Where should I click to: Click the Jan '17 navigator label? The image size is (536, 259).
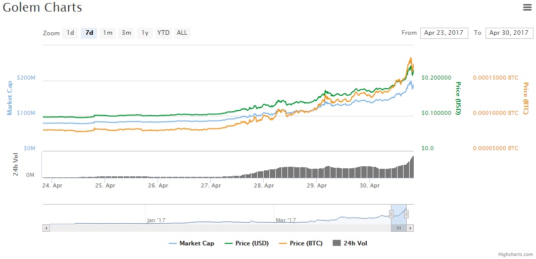(x=156, y=220)
